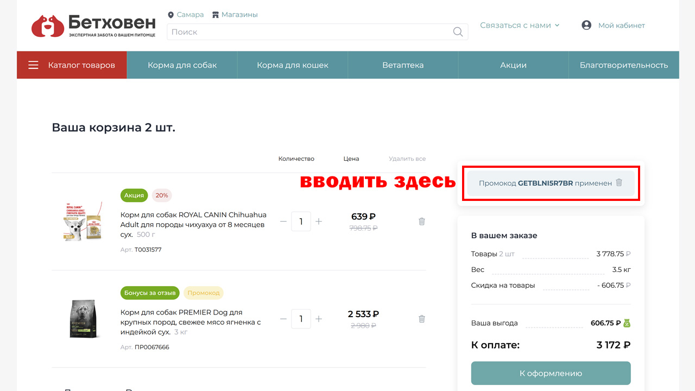Click the total 3 172 ₽ amount
The image size is (695, 391).
tap(613, 345)
